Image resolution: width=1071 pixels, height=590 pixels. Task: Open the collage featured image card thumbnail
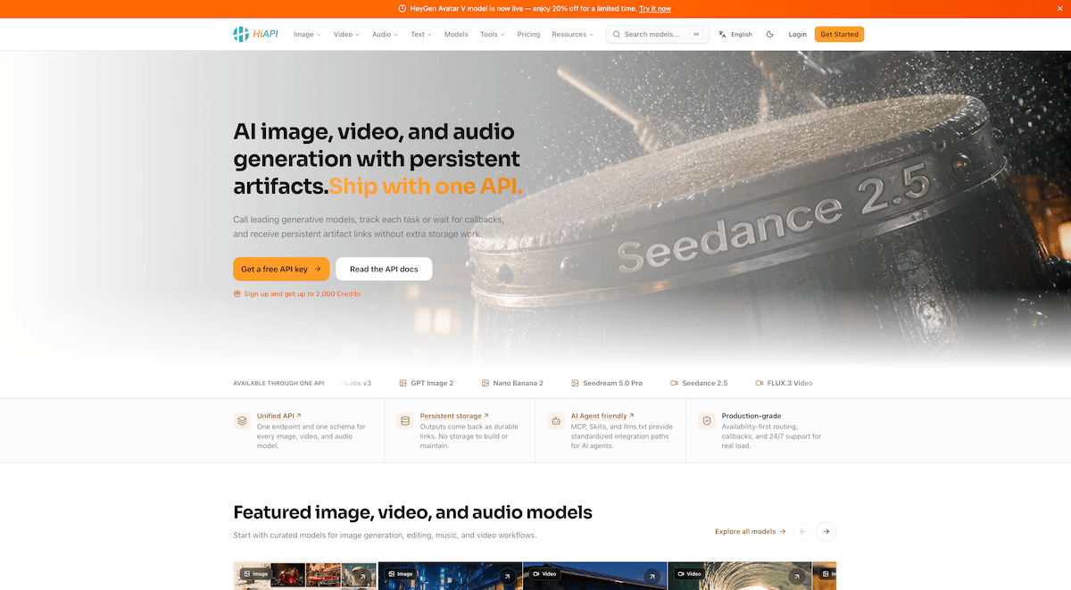coord(305,576)
